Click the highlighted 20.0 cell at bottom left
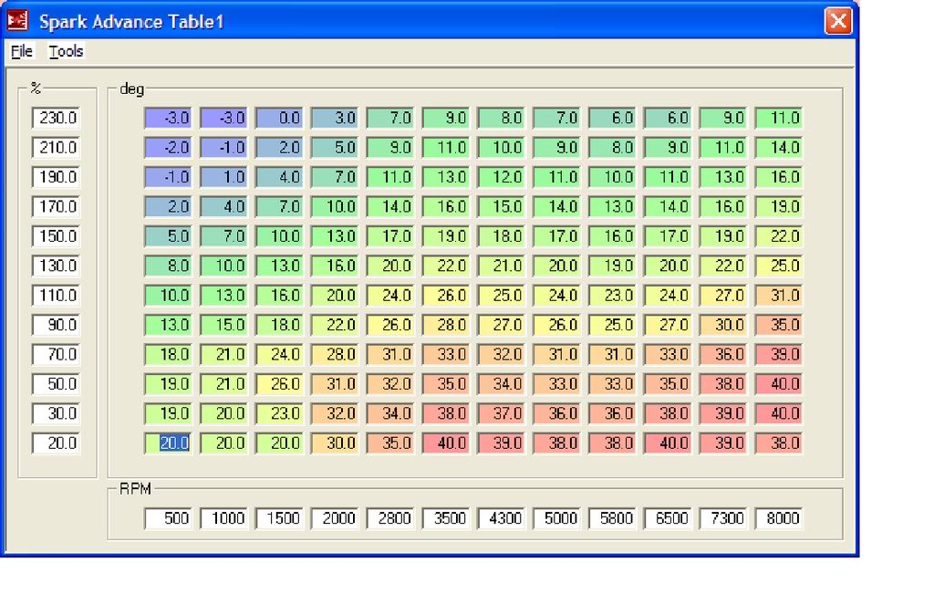The width and height of the screenshot is (934, 594). pos(168,443)
